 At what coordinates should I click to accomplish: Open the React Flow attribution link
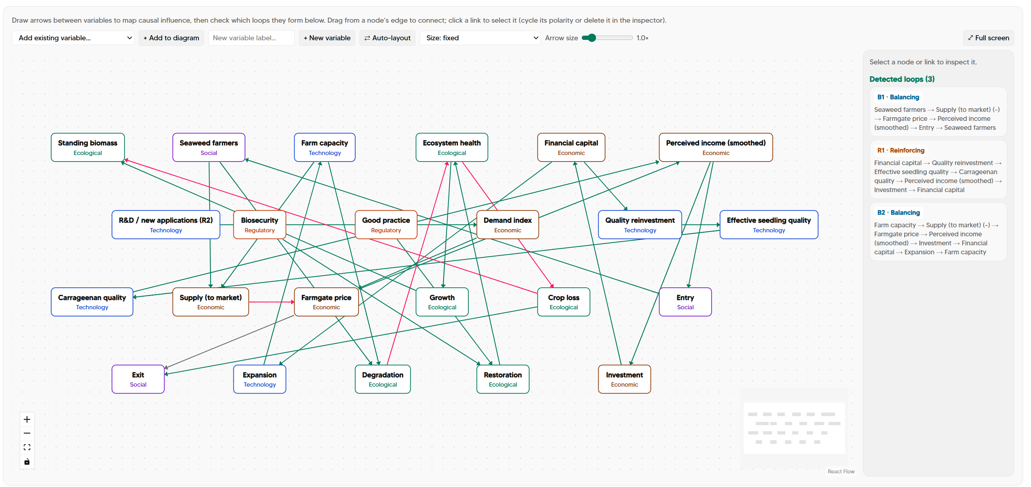[x=841, y=472]
